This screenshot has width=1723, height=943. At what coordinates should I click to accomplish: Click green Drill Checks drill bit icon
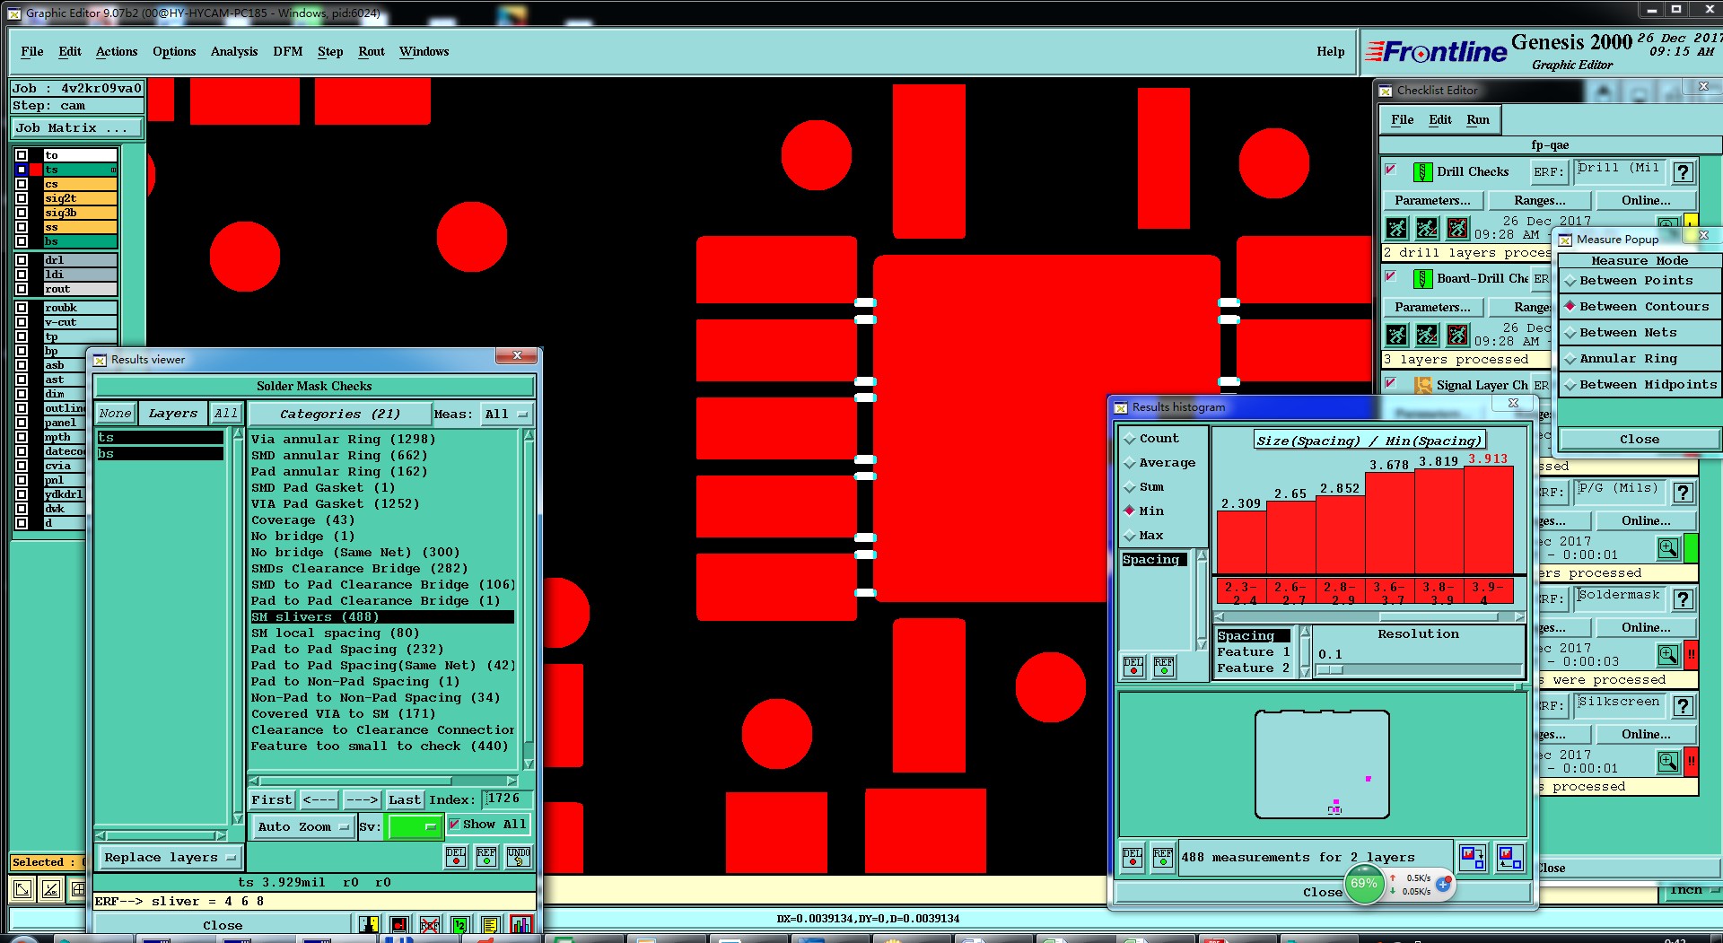[x=1422, y=171]
